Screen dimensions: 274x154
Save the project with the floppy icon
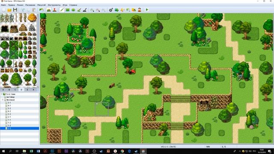click(x=15, y=10)
